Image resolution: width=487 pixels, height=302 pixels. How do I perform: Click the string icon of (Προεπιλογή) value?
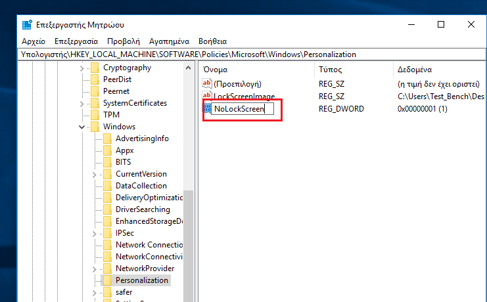(207, 83)
